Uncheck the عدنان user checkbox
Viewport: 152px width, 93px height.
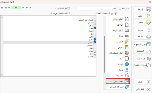click(95, 42)
